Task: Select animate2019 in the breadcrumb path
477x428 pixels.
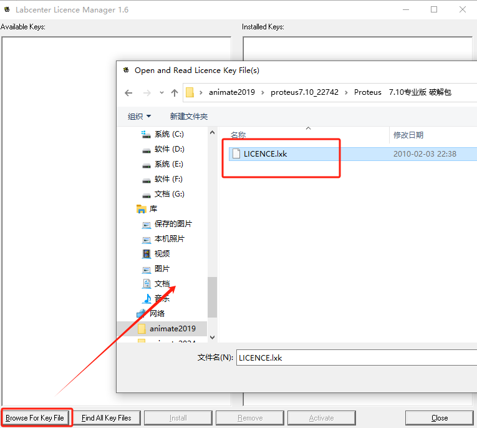Action: coord(232,92)
